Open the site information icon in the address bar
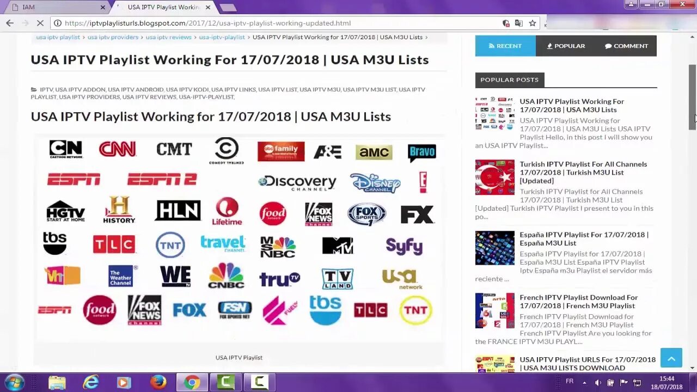 [57, 23]
